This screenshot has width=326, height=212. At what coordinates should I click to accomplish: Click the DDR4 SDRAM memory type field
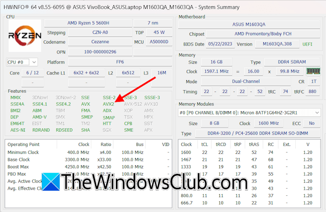(x=292, y=62)
